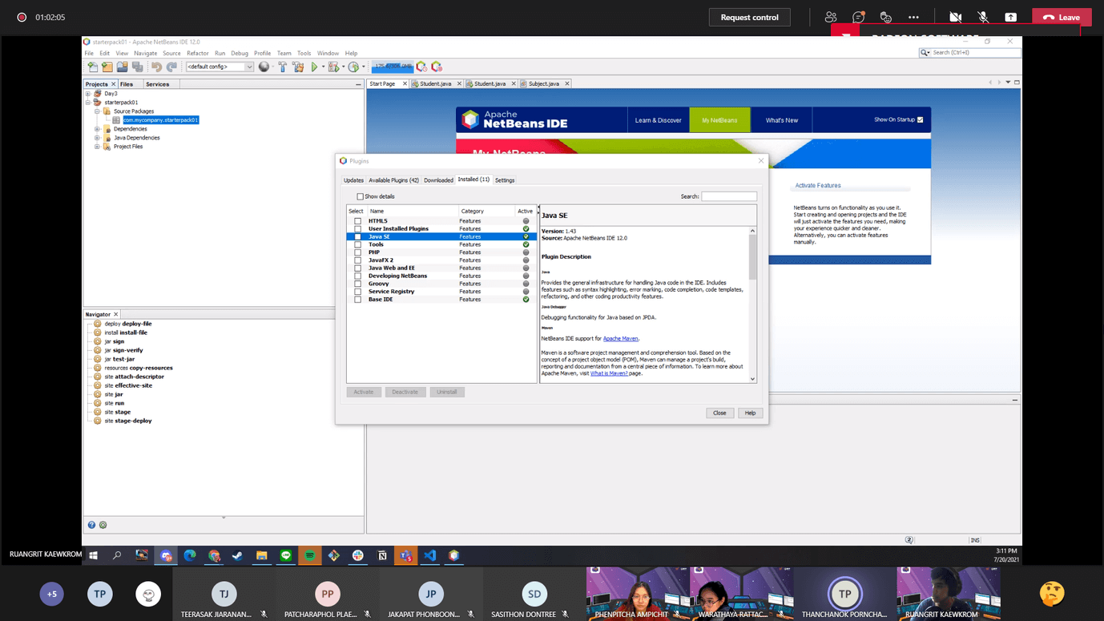This screenshot has width=1104, height=621.
Task: Expand Project Files node
Action: pos(97,147)
